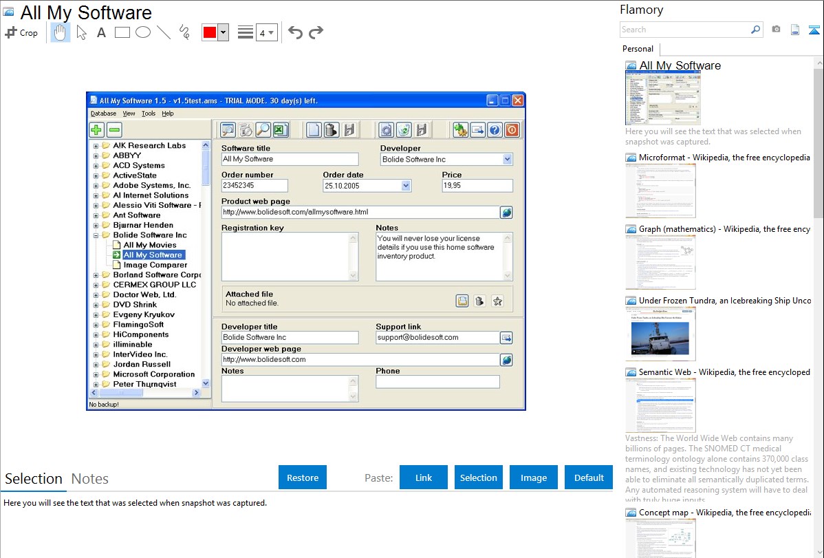Viewport: 824px width, 558px height.
Task: Select All My Movies in the tree
Action: 150,245
